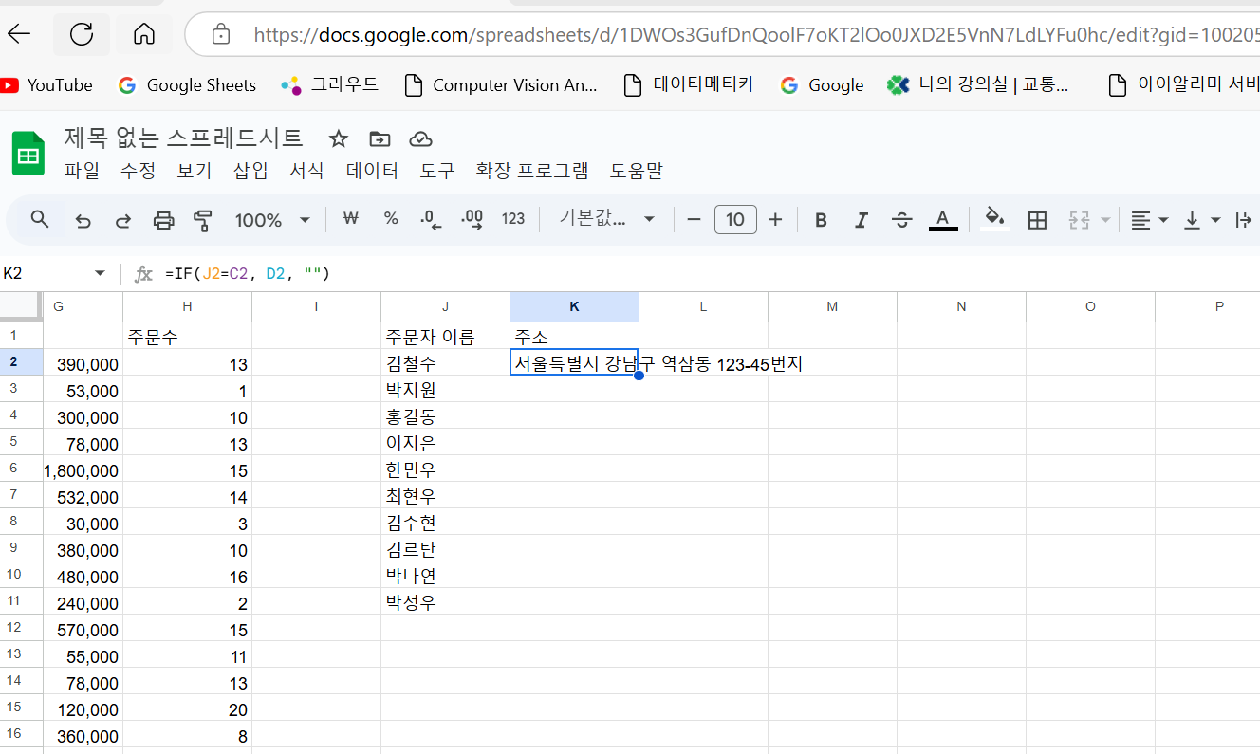
Task: Toggle bold formatting
Action: (821, 220)
